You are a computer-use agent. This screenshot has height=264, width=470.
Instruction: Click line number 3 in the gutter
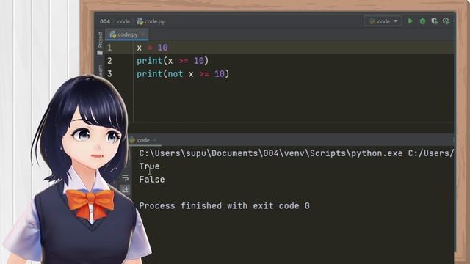click(x=109, y=74)
